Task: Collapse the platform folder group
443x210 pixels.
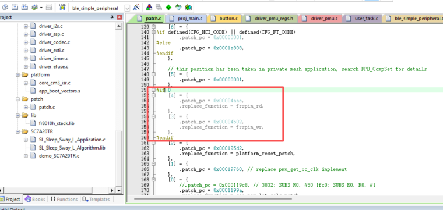Action: (18, 75)
